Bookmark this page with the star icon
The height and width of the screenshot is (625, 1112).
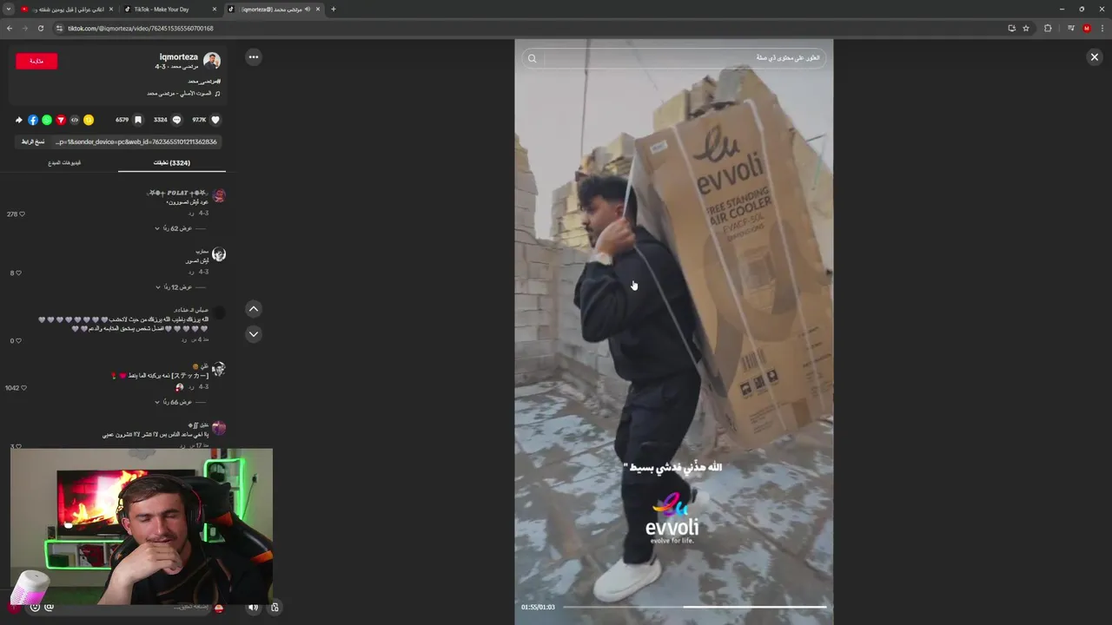click(1026, 28)
